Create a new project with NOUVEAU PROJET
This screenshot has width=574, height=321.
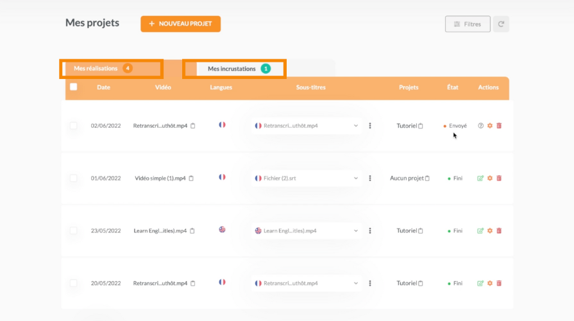click(x=180, y=24)
